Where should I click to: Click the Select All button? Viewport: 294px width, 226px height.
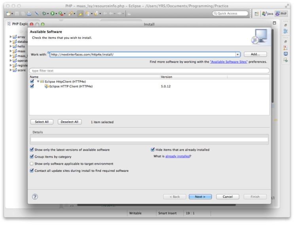42,122
